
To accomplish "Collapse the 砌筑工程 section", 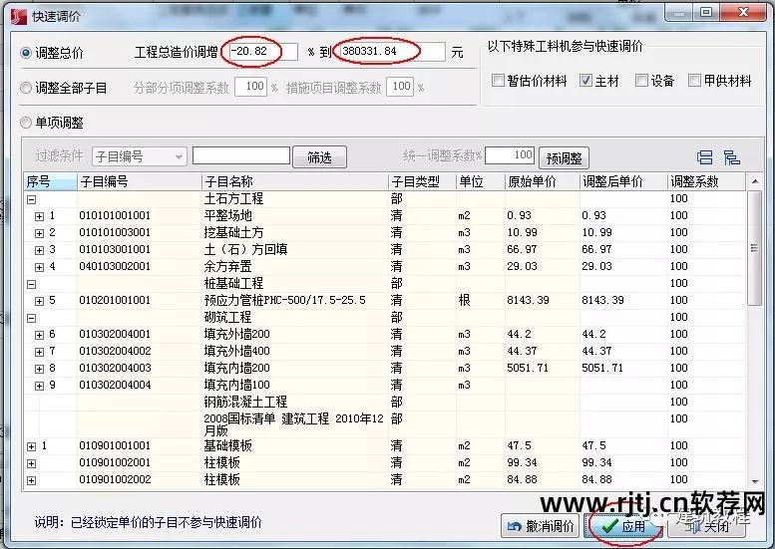I will (32, 318).
